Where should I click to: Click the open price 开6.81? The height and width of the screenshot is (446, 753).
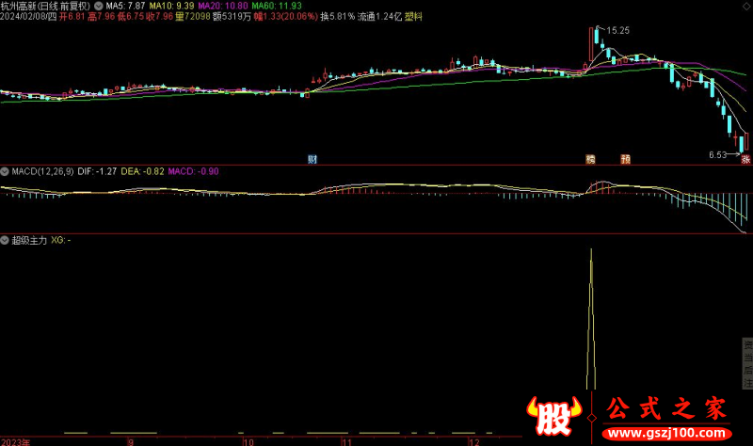tap(72, 17)
